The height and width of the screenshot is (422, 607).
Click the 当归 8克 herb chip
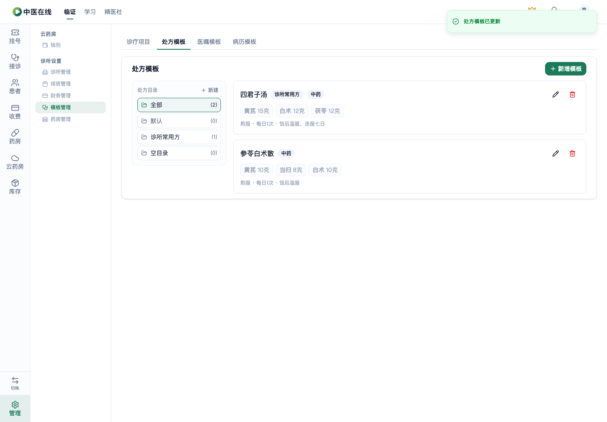click(291, 170)
